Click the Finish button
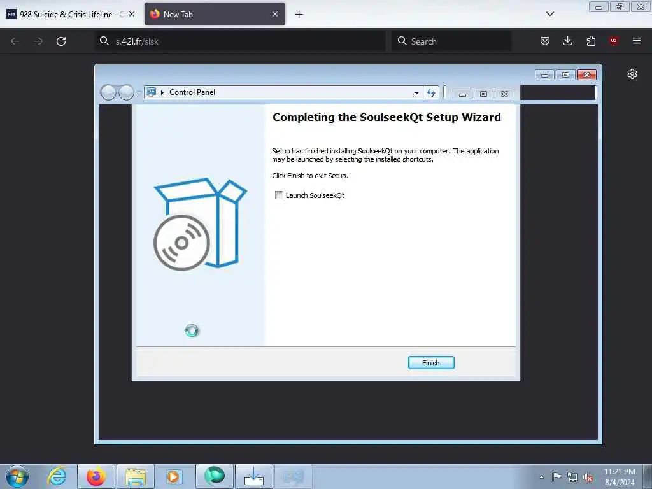This screenshot has height=489, width=652. pyautogui.click(x=431, y=362)
